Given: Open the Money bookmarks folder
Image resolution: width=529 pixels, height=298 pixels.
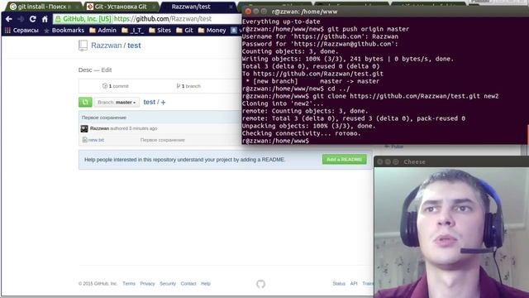Looking at the screenshot, I should click(x=212, y=31).
